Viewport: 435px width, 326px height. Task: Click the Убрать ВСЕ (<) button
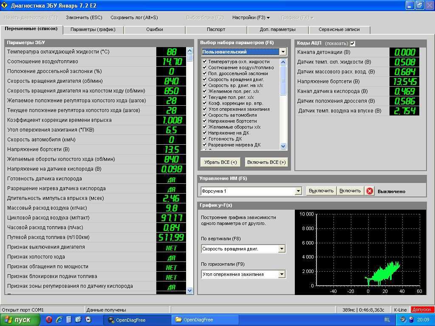[x=220, y=162]
